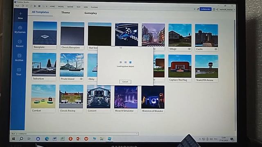Open Yandex browser from taskbar
The image size is (262, 147).
[x=70, y=139]
